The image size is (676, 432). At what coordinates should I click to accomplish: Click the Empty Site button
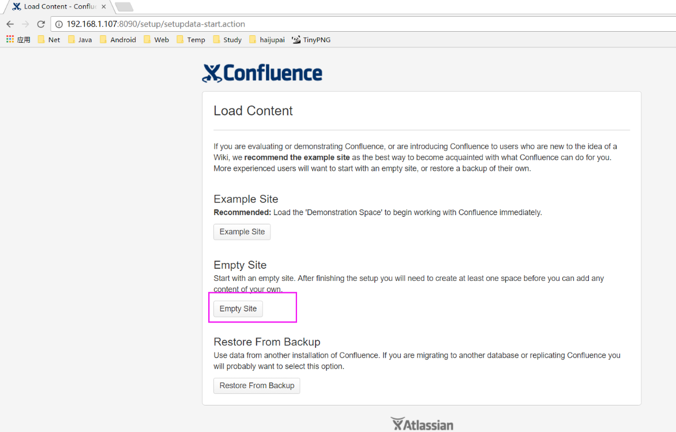pyautogui.click(x=238, y=309)
